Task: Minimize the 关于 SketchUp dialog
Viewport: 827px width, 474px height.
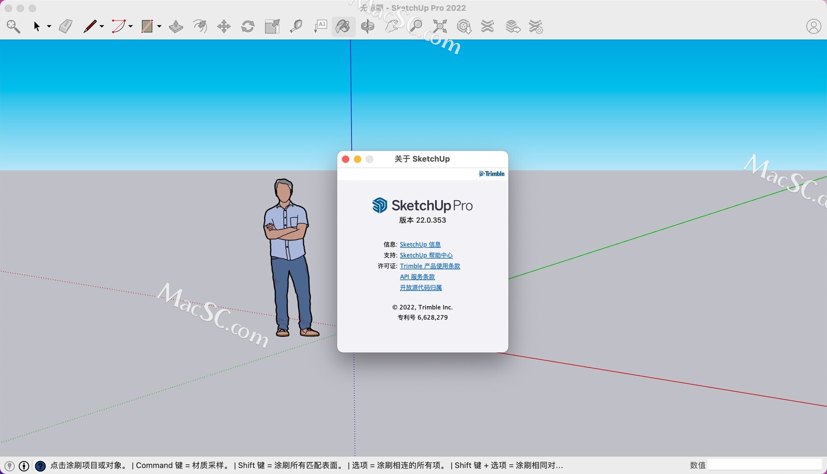Action: tap(358, 159)
